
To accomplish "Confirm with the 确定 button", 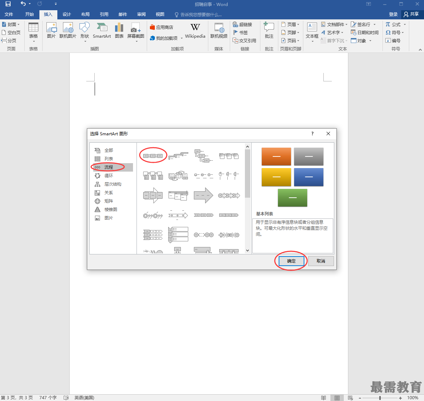I will pyautogui.click(x=291, y=261).
